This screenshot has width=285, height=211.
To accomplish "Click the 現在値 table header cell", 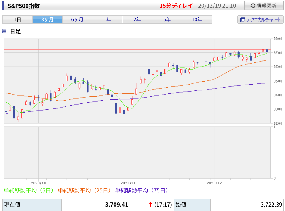I will click(32, 205).
